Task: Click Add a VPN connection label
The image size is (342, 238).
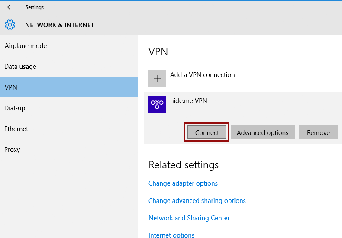Action: click(203, 75)
